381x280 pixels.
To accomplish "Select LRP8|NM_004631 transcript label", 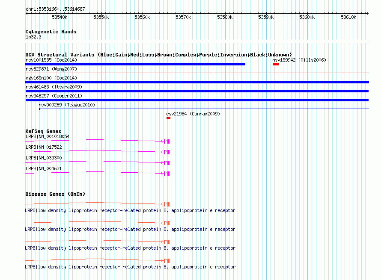I will (x=44, y=168).
